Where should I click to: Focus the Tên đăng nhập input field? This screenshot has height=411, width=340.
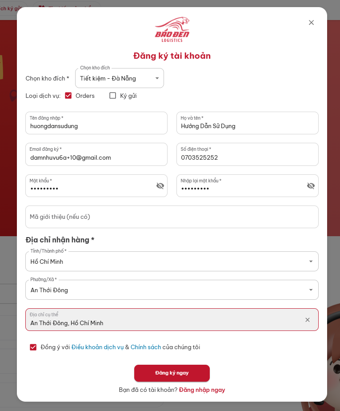tap(96, 126)
